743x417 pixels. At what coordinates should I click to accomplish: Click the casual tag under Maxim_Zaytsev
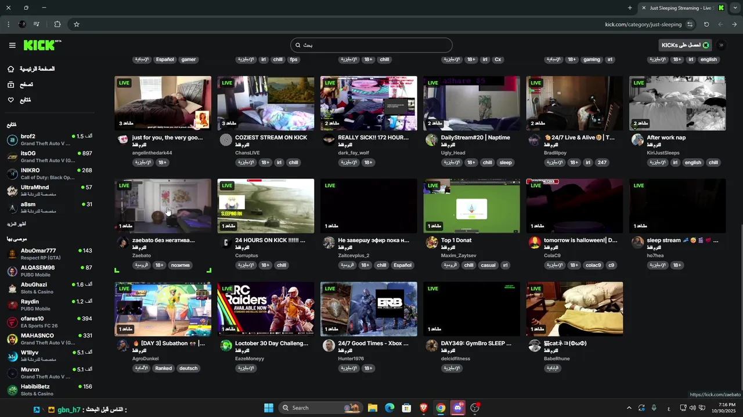click(x=488, y=265)
